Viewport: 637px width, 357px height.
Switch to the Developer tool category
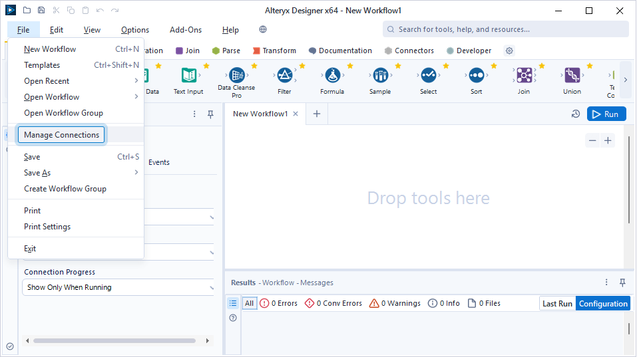(x=469, y=51)
